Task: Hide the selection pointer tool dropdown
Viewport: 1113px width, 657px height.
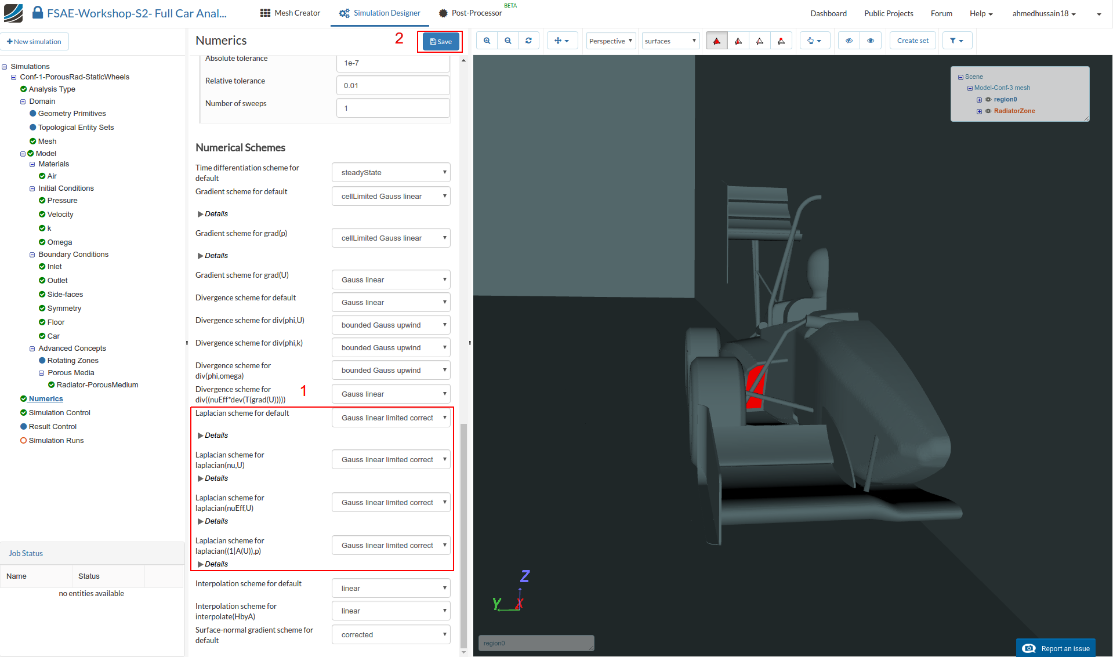Action: point(815,41)
